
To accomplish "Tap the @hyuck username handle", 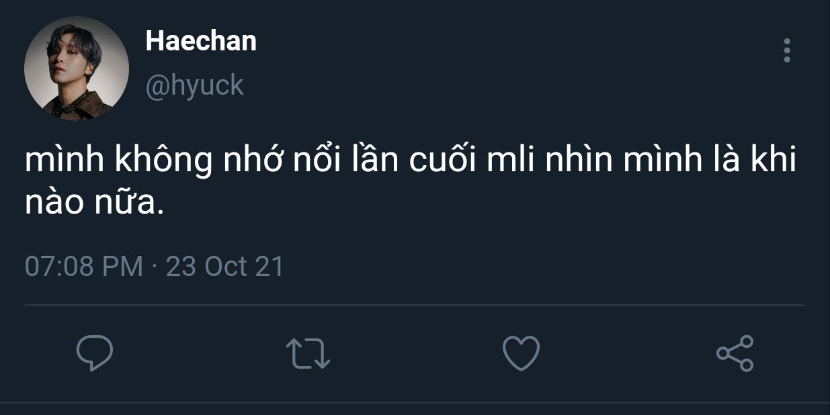I will click(x=194, y=85).
